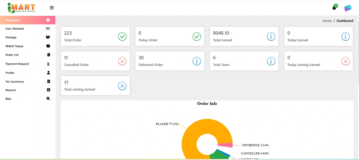The width and height of the screenshot is (359, 160).
Task: Click the Home breadcrumb link
Action: pos(327,21)
